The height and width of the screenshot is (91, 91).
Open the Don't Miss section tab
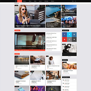tap(17, 54)
